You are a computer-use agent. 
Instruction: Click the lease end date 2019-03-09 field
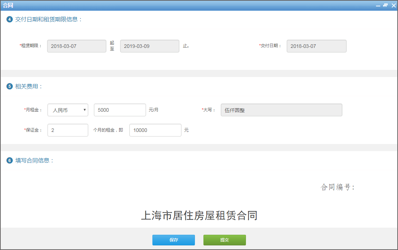150,46
